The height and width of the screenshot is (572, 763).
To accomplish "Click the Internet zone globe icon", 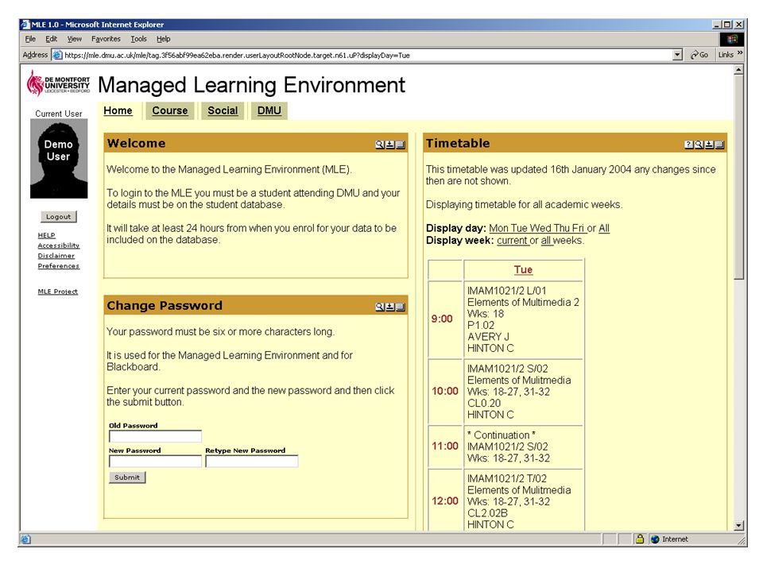I will tap(655, 539).
